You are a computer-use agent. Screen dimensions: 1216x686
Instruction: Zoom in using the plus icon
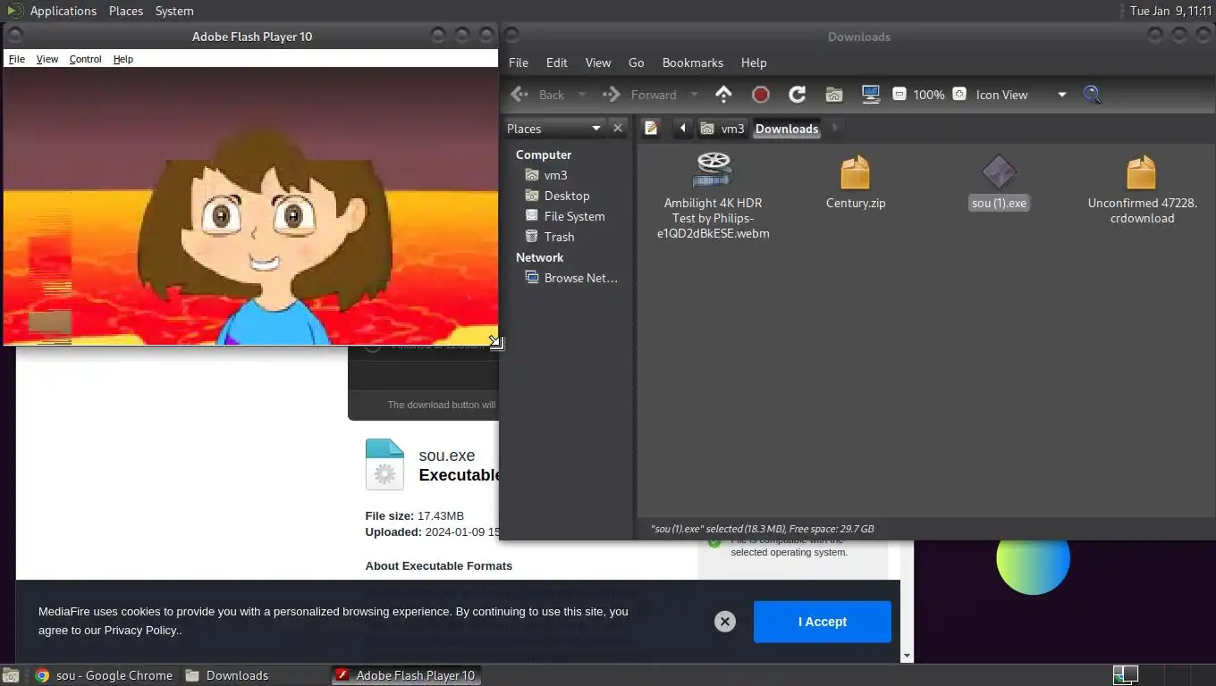[x=958, y=94]
